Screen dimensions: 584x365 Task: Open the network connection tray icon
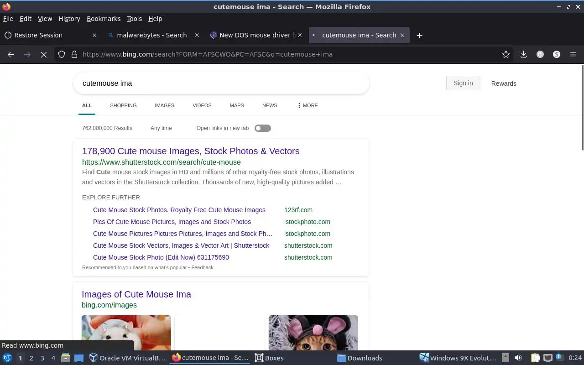(548, 358)
